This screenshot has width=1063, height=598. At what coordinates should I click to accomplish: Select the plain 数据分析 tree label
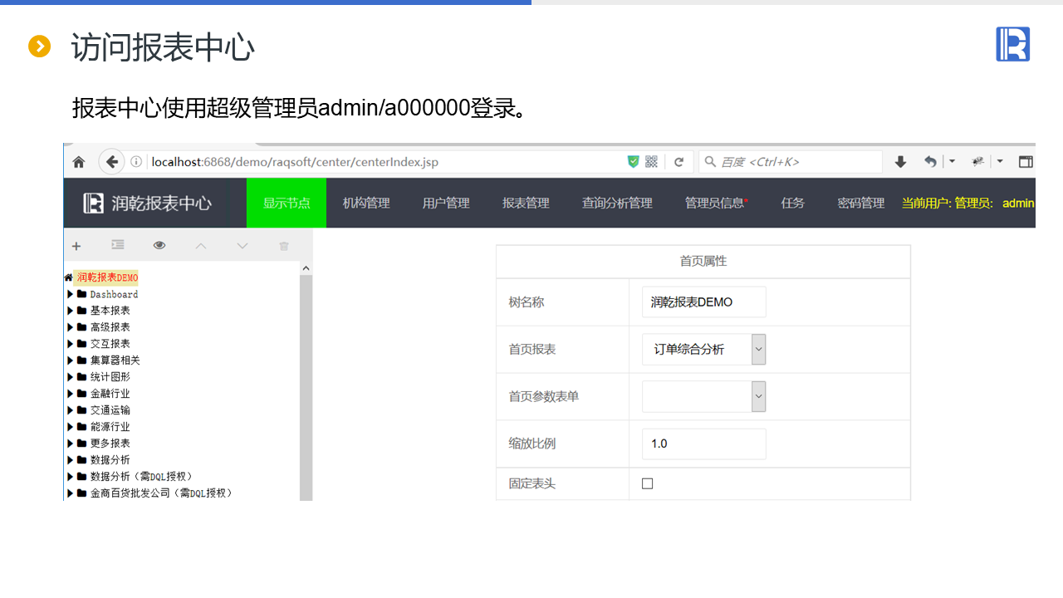[x=110, y=460]
